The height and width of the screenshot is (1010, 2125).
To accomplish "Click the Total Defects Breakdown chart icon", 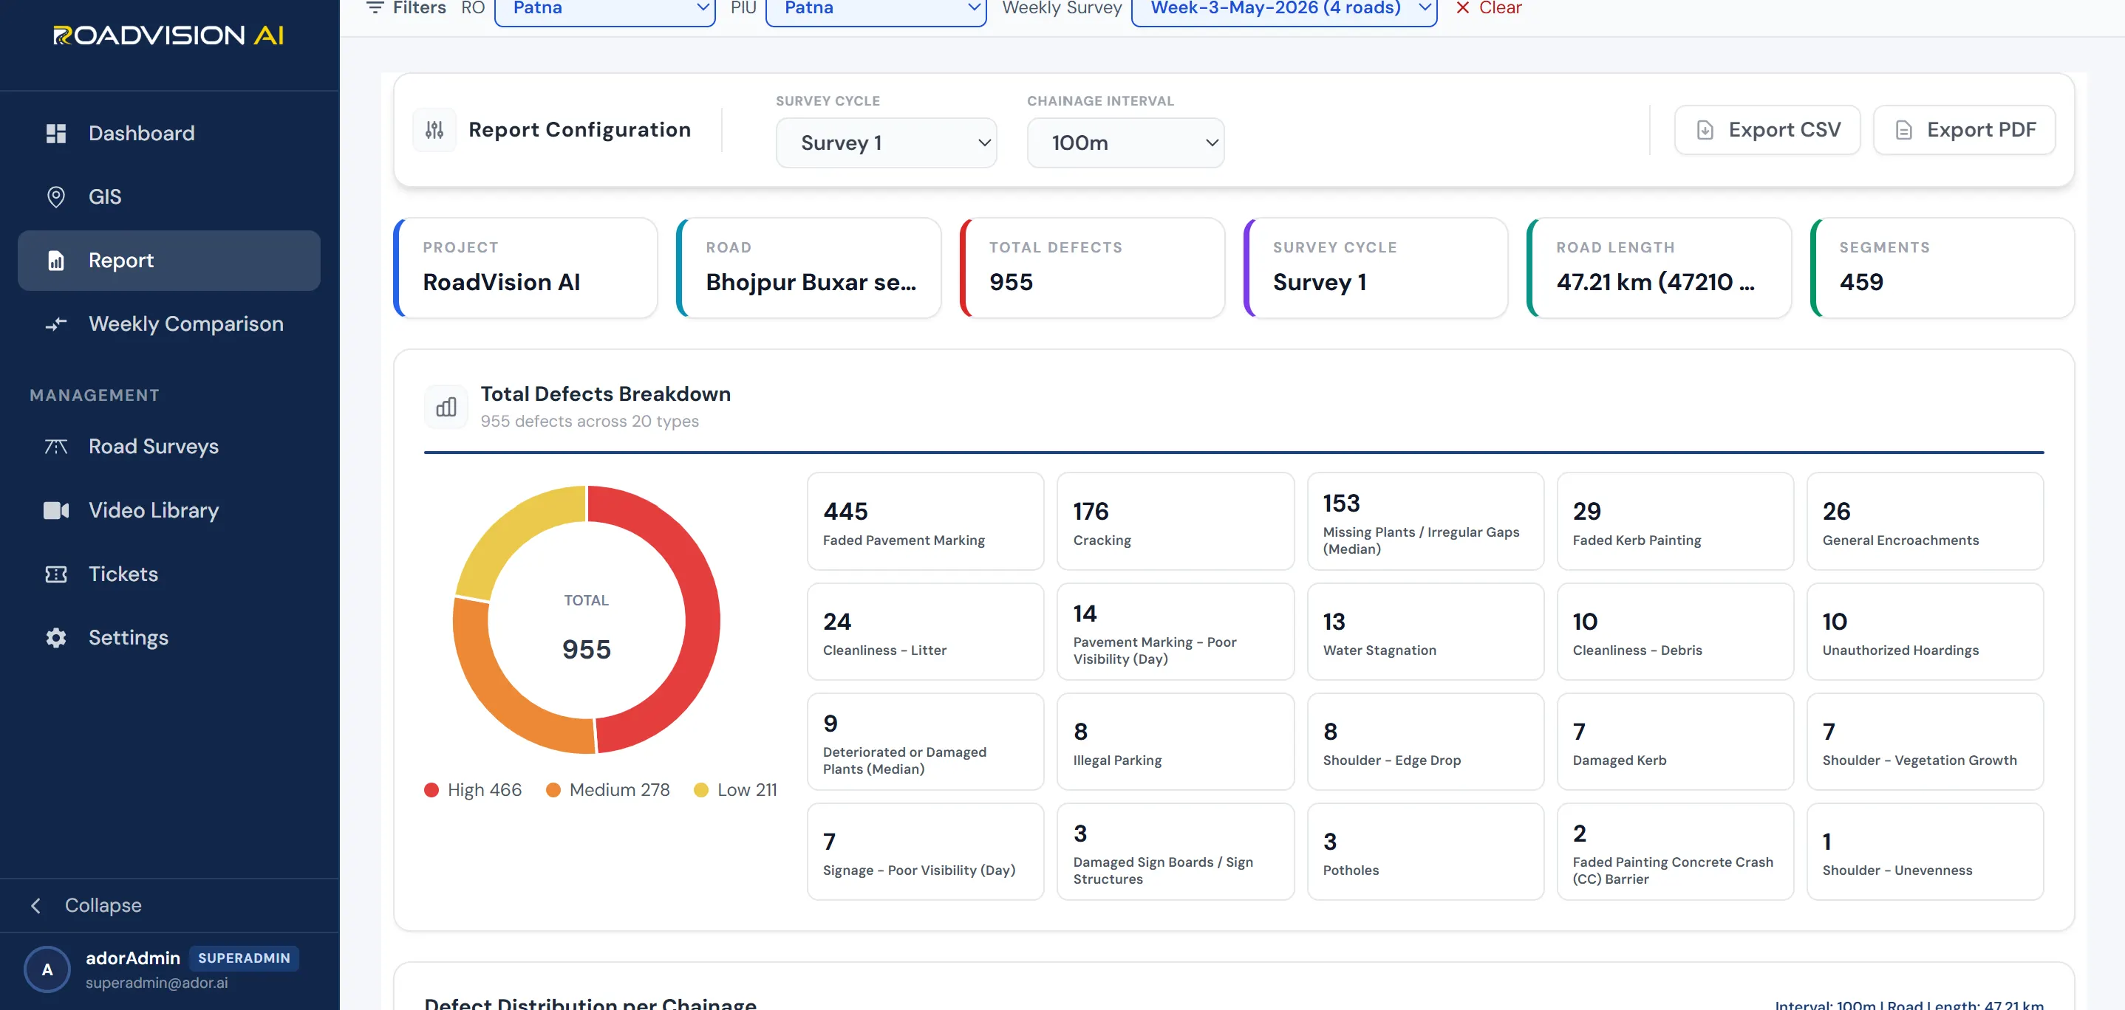I will 446,407.
